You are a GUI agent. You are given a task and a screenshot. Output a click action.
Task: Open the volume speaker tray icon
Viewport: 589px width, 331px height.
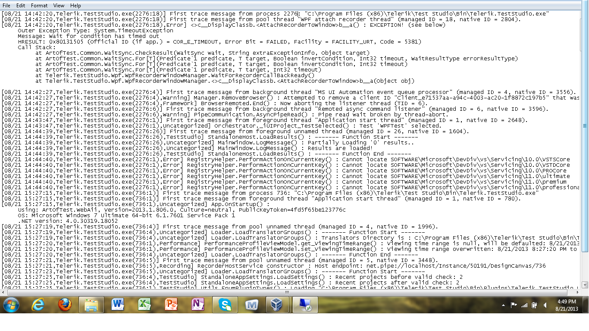[x=545, y=305]
